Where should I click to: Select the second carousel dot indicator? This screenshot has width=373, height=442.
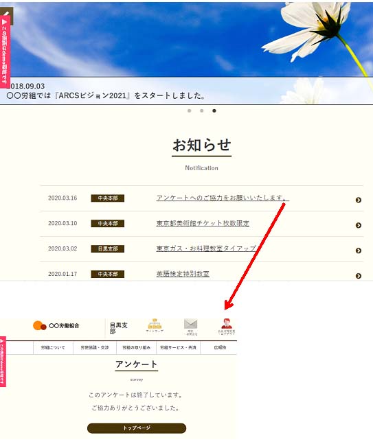(x=202, y=110)
